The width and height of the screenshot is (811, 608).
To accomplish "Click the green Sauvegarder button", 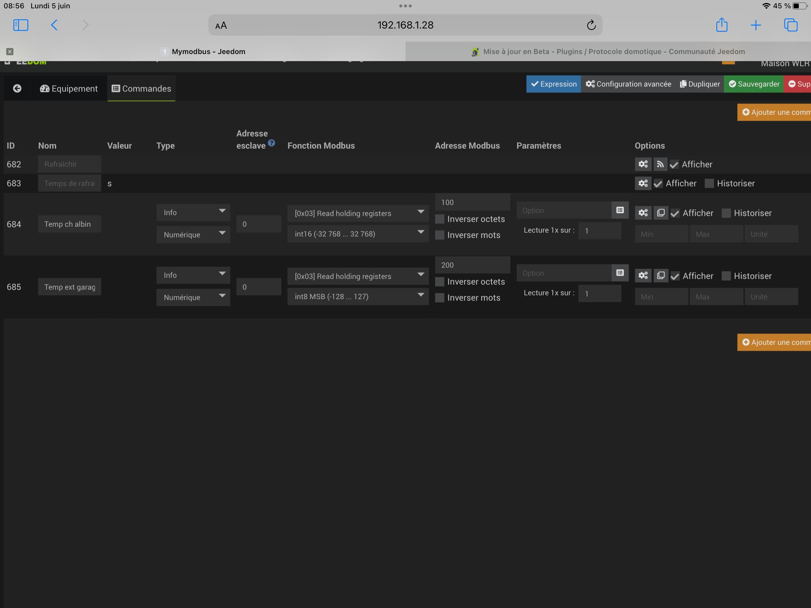I will [x=754, y=84].
